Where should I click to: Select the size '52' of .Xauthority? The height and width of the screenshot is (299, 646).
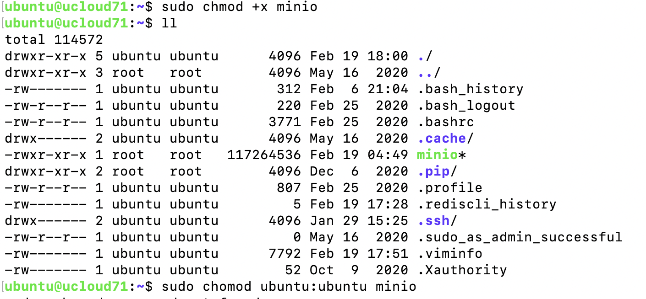coord(293,270)
